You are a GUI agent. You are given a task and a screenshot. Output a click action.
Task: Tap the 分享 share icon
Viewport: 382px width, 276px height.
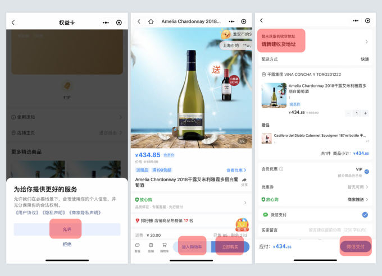[244, 181]
